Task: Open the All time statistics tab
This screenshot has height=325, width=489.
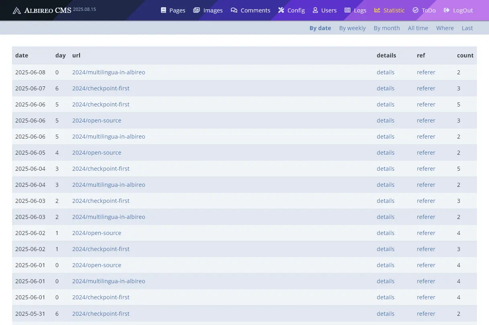Action: click(418, 28)
